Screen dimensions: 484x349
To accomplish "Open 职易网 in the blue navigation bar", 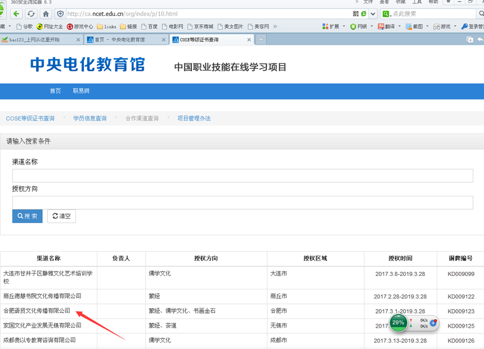I will coord(81,91).
